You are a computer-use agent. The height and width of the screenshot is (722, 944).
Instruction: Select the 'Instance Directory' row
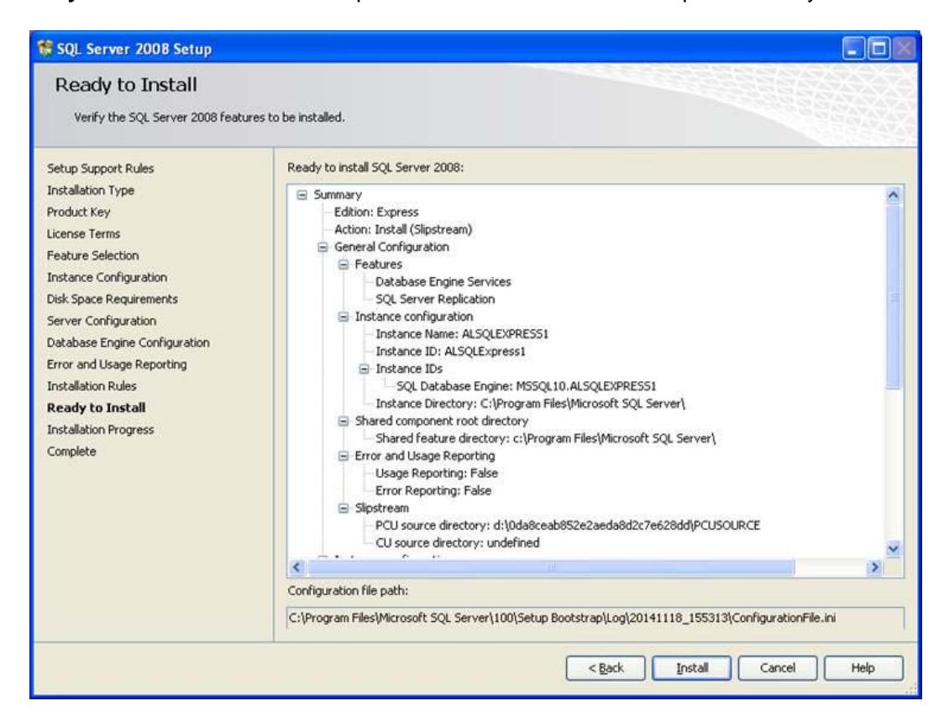click(x=531, y=404)
